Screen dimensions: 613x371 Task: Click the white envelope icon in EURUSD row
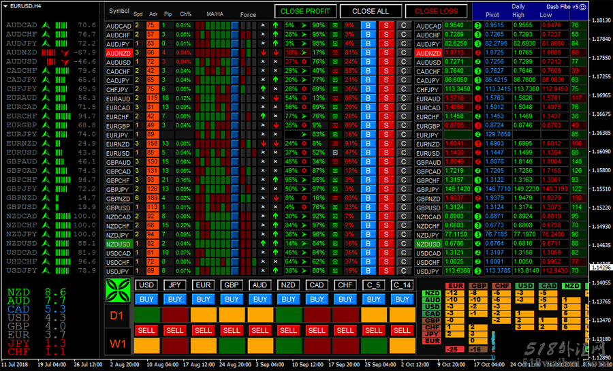pos(335,152)
